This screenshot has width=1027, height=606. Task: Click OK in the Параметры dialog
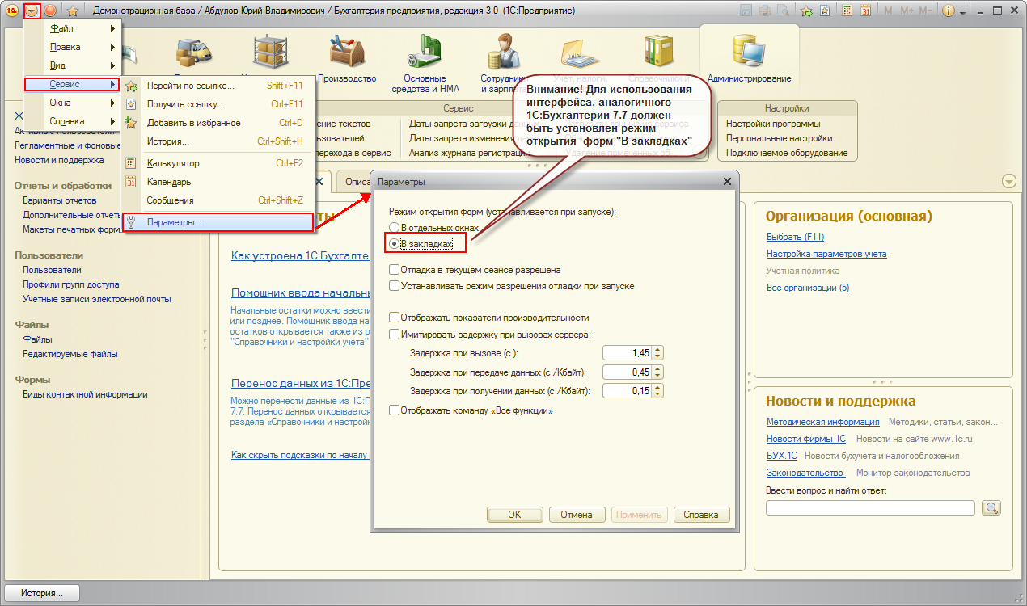click(514, 515)
